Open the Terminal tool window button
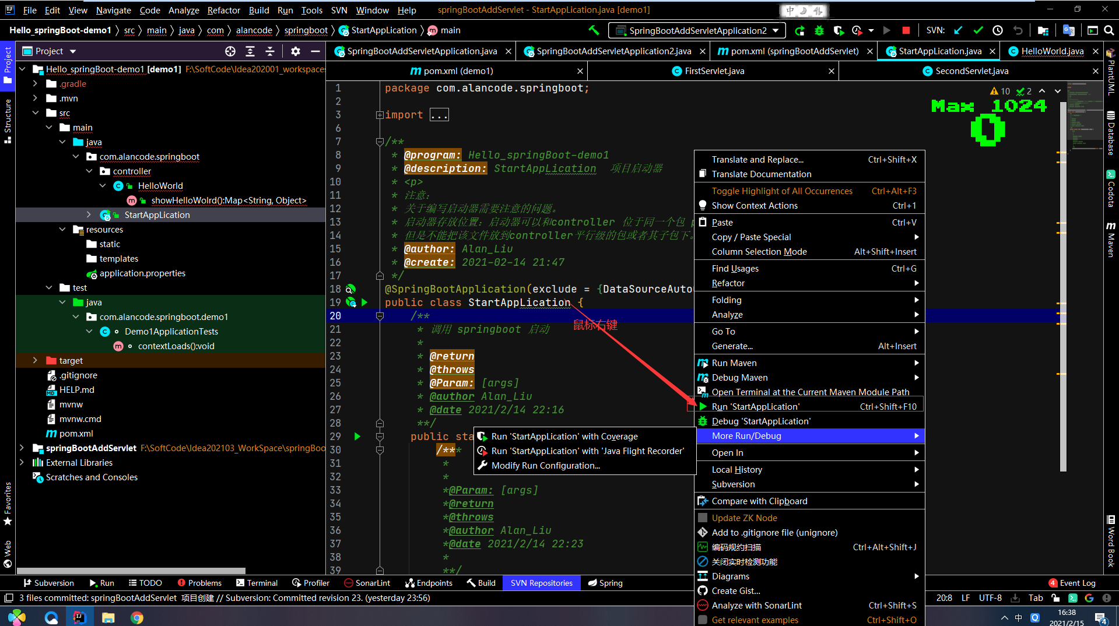This screenshot has width=1119, height=626. (x=257, y=583)
